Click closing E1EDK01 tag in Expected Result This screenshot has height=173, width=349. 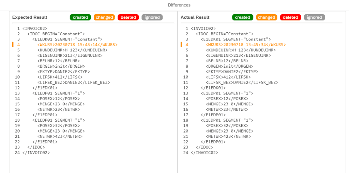45,88
